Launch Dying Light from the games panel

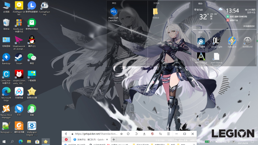coord(216,43)
